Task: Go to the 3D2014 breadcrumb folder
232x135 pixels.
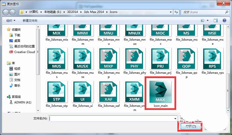Action: pyautogui.click(x=72, y=12)
